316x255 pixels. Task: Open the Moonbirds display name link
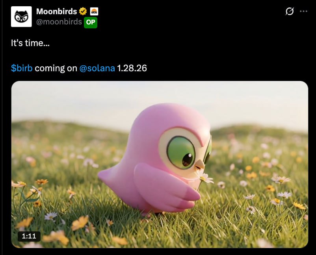point(57,11)
